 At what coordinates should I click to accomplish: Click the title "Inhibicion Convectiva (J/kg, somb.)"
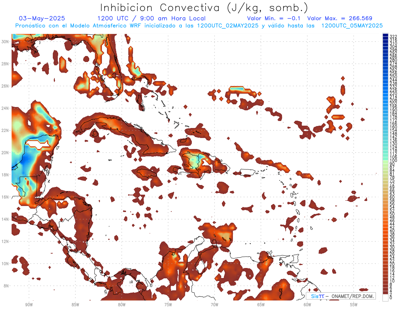(204, 8)
